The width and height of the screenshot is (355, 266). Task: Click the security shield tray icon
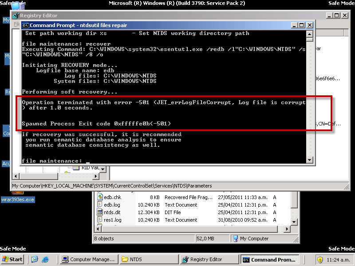tap(320, 259)
